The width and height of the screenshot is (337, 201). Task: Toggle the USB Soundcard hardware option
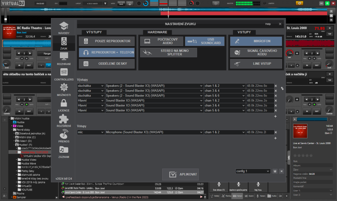[205, 41]
